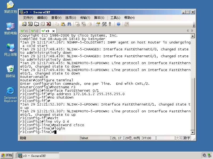Switch to the r1 session tab

point(24,31)
